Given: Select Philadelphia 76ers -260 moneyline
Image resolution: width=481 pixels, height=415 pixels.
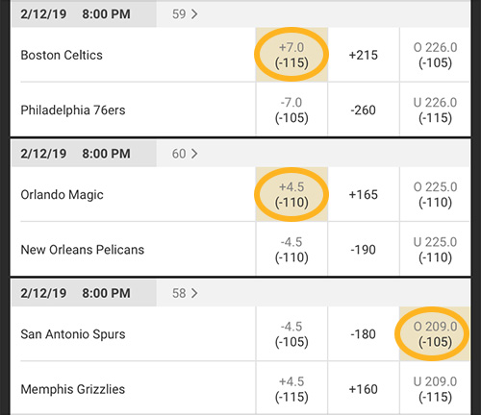Looking at the screenshot, I should (364, 110).
